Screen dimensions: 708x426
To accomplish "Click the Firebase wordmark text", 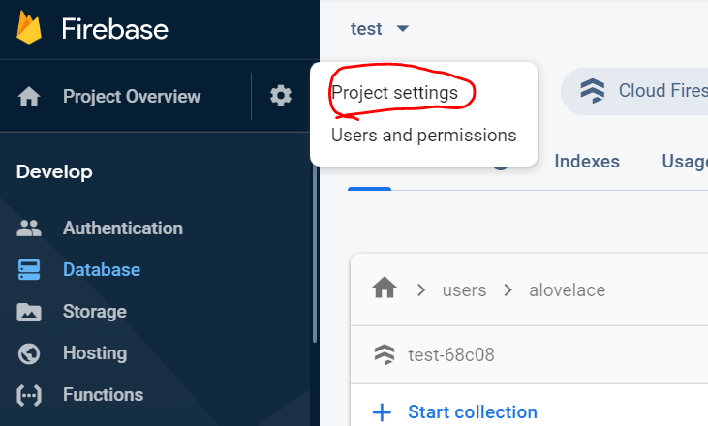I will [114, 29].
